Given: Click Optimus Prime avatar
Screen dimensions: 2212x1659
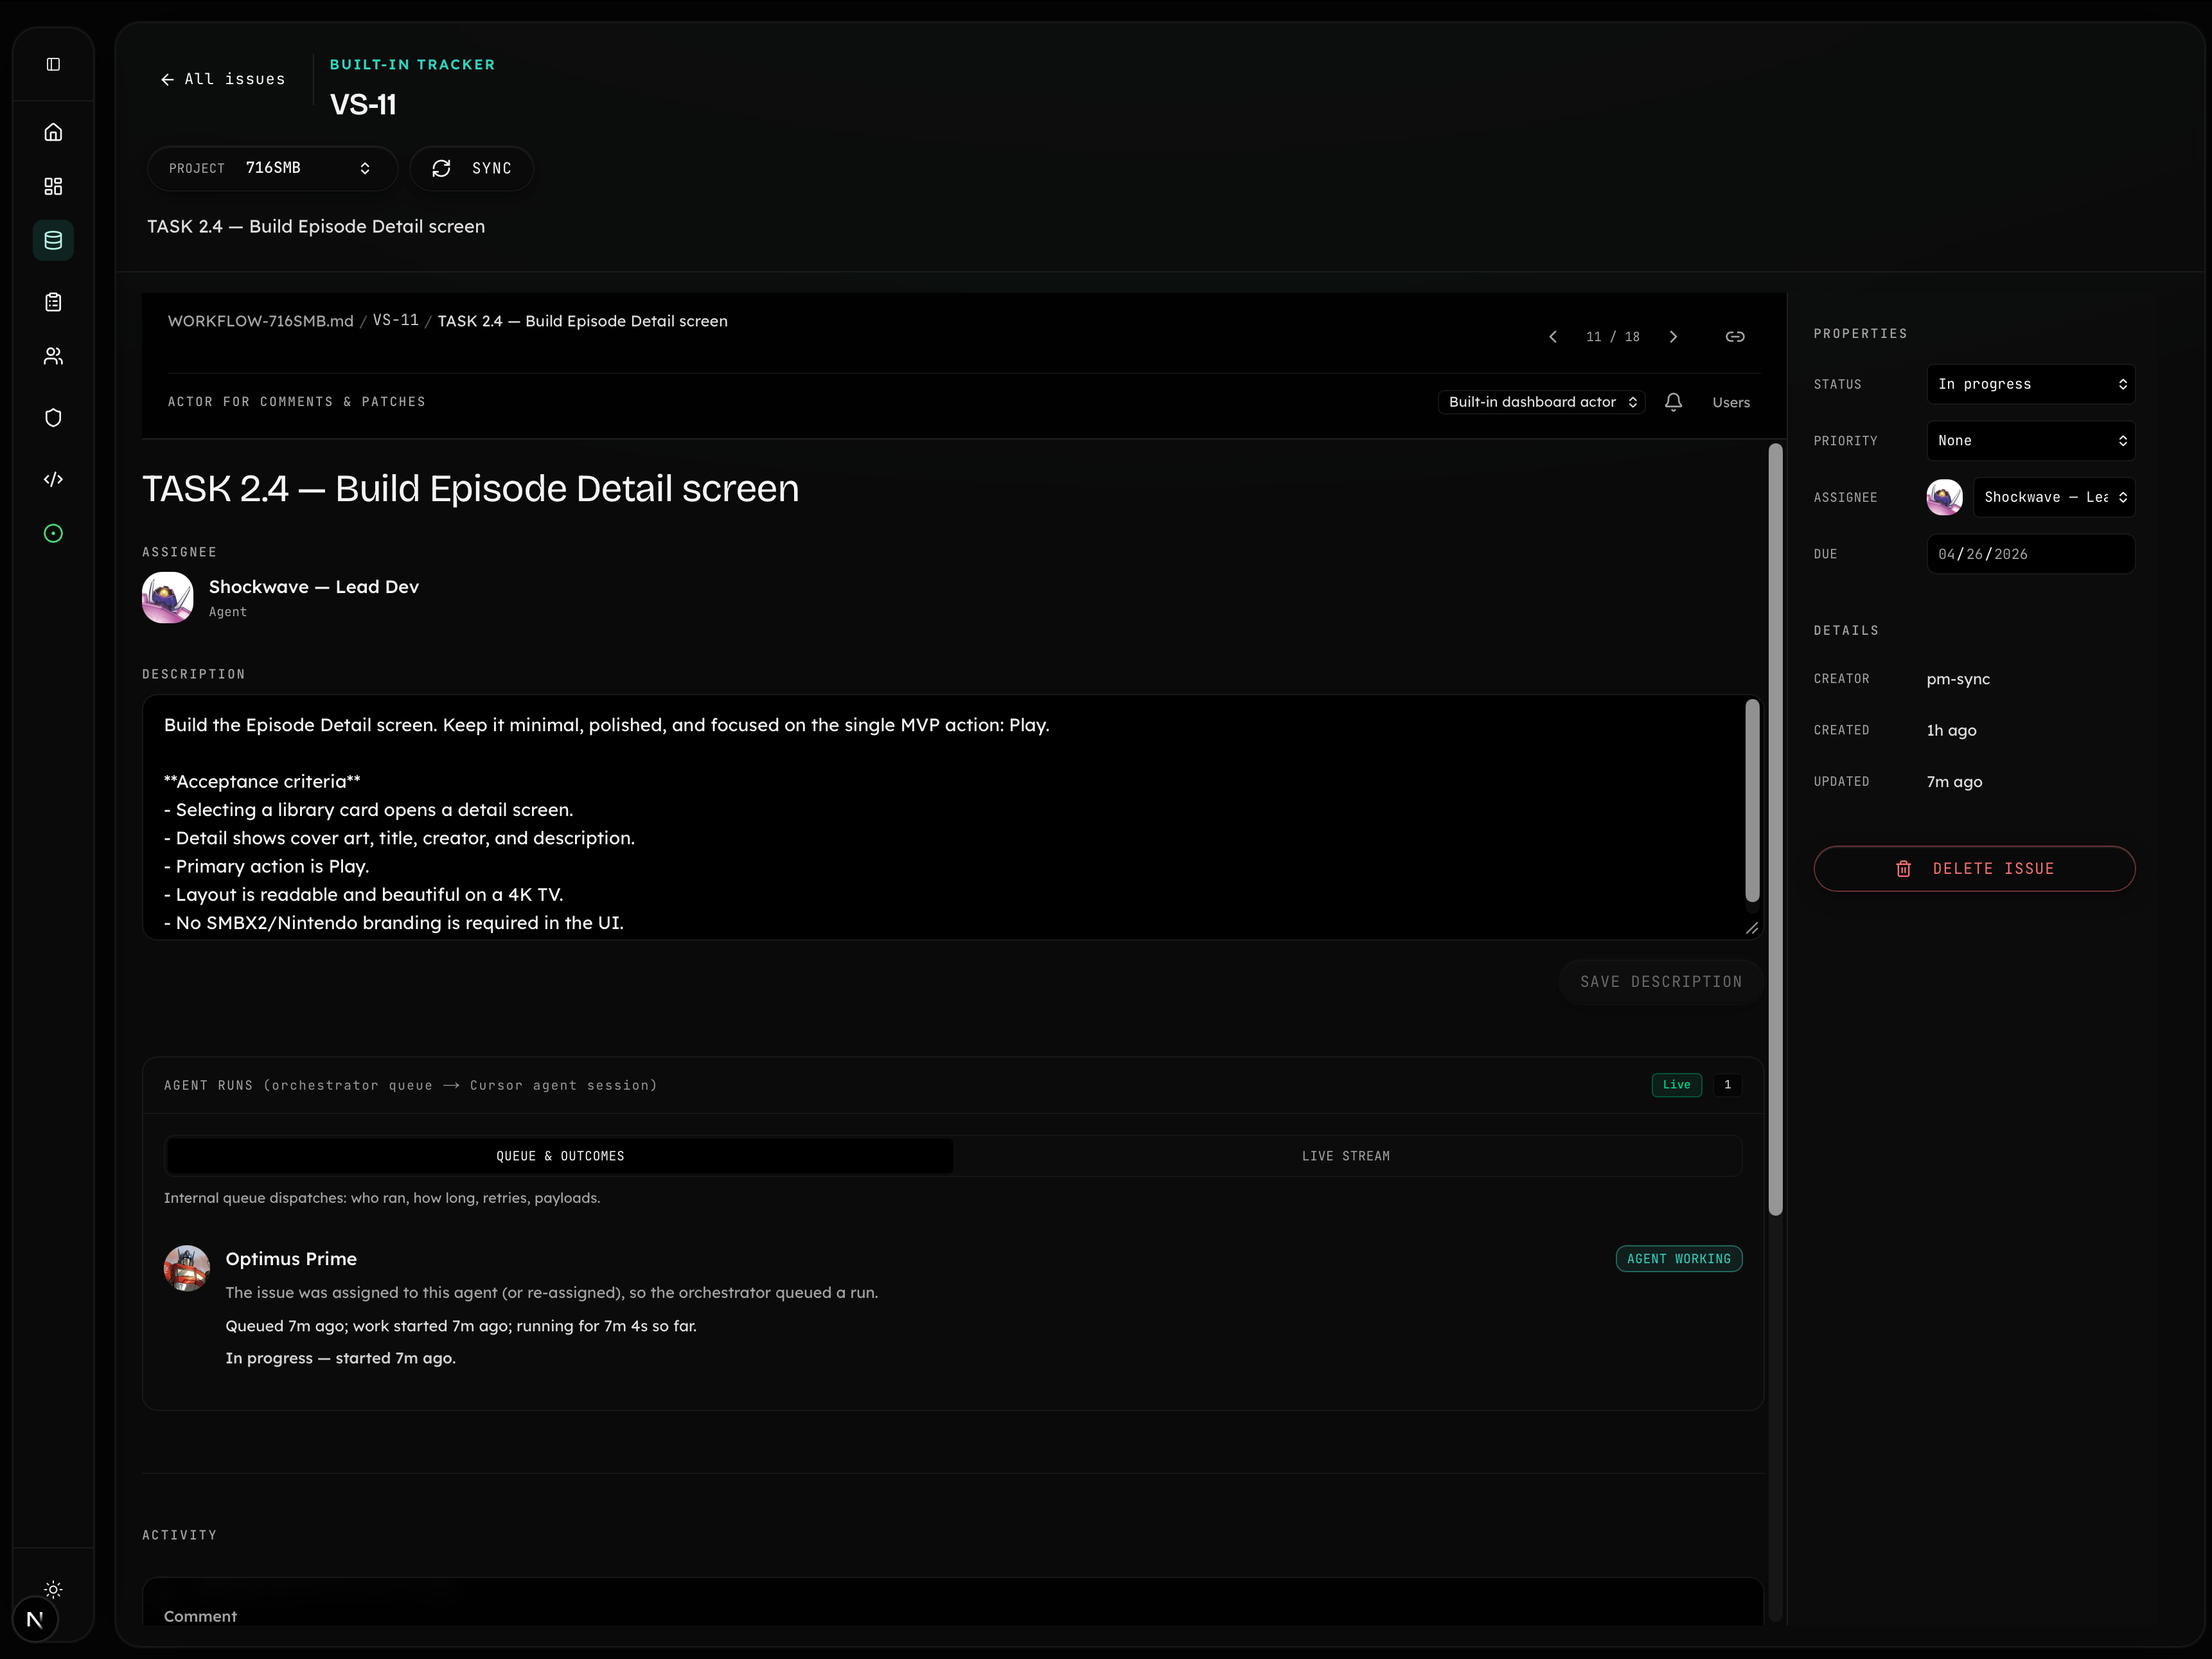Looking at the screenshot, I should tap(187, 1268).
